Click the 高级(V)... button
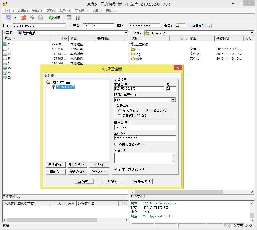 coord(99,172)
